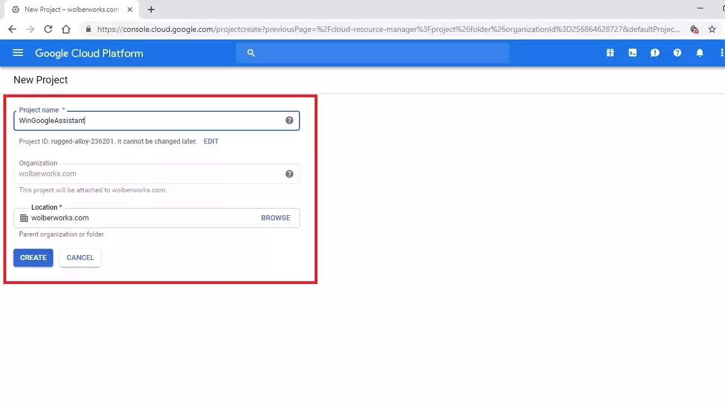Activate Cloud Shell terminal icon

(632, 53)
